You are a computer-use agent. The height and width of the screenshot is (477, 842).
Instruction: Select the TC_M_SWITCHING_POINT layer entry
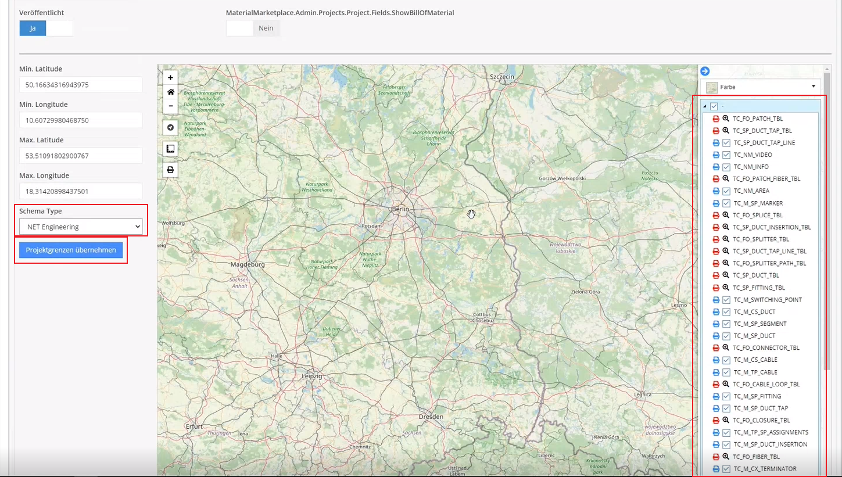[x=767, y=300]
